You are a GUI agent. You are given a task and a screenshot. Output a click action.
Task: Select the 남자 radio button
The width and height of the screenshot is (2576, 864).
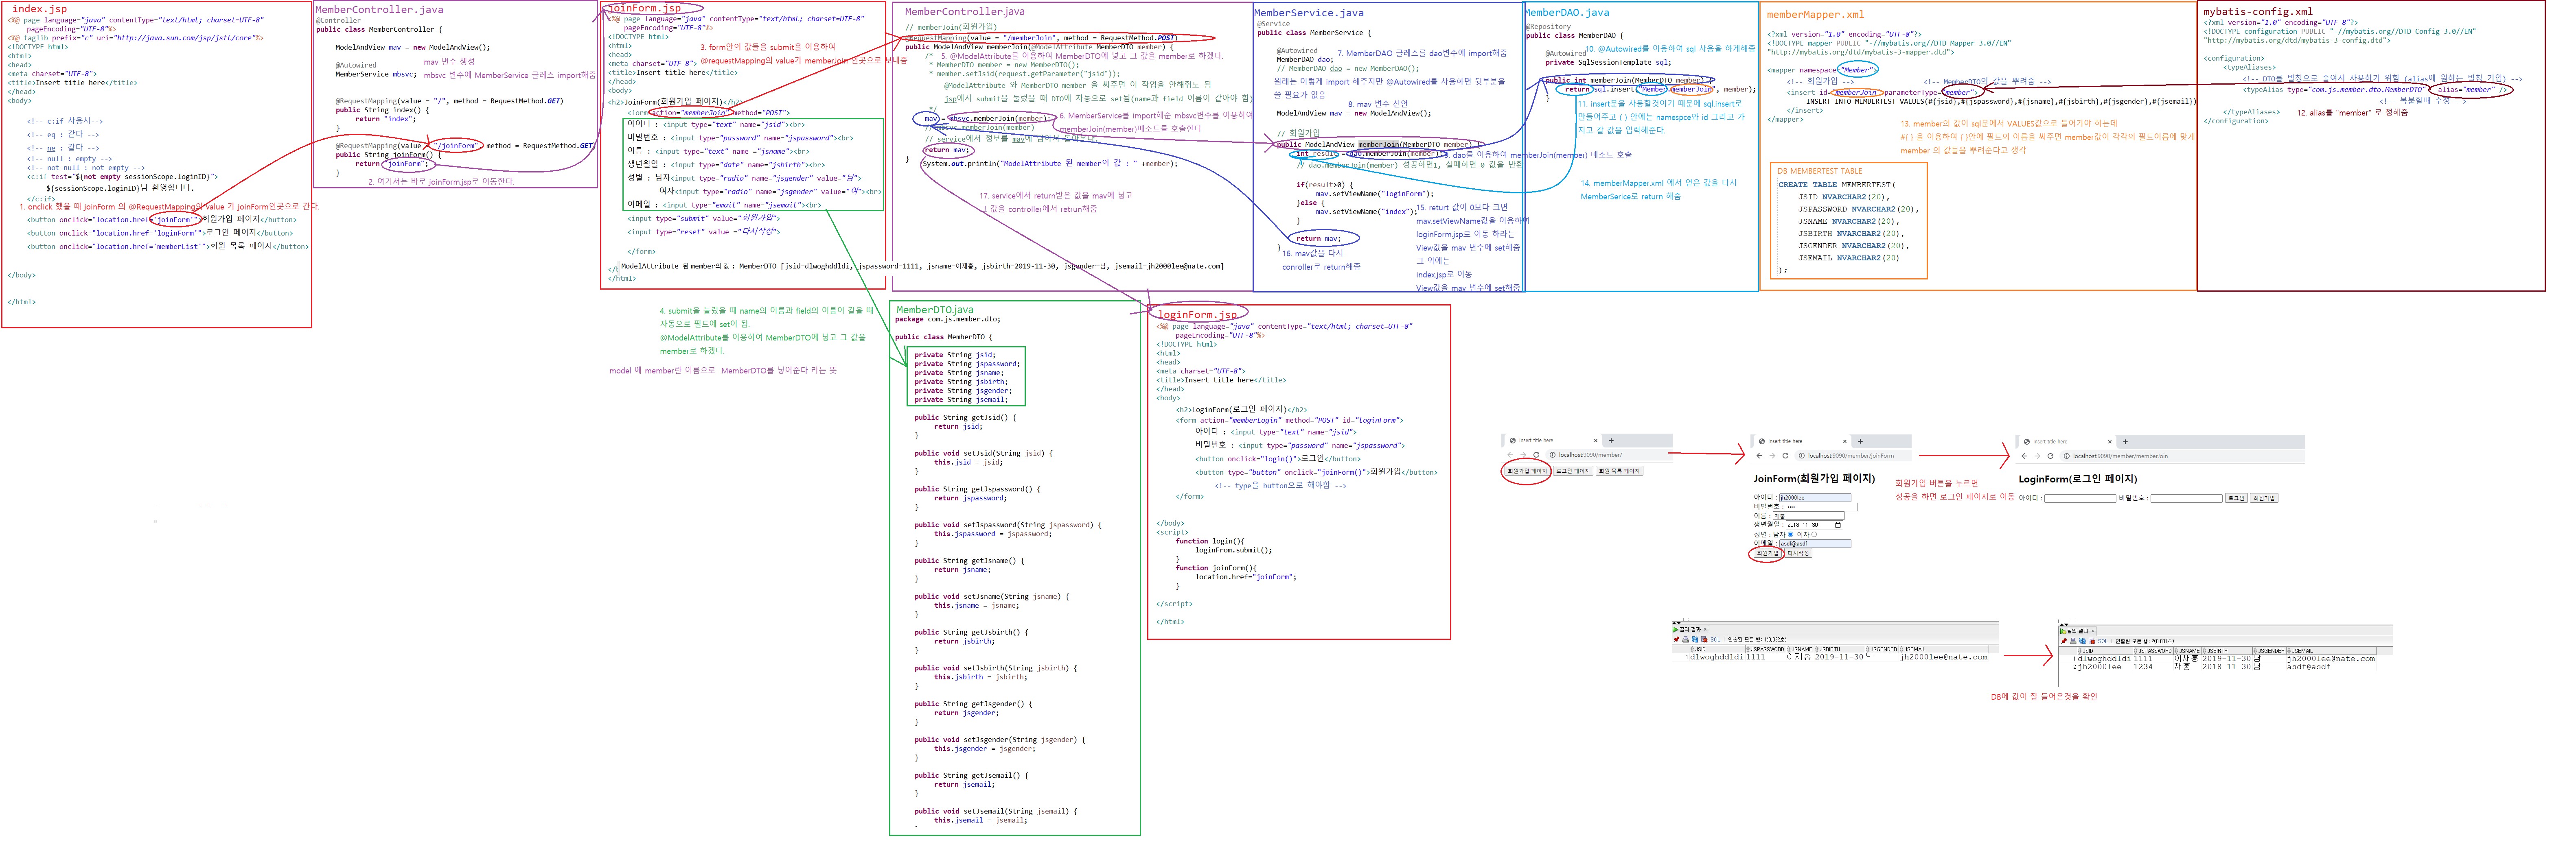[1791, 535]
